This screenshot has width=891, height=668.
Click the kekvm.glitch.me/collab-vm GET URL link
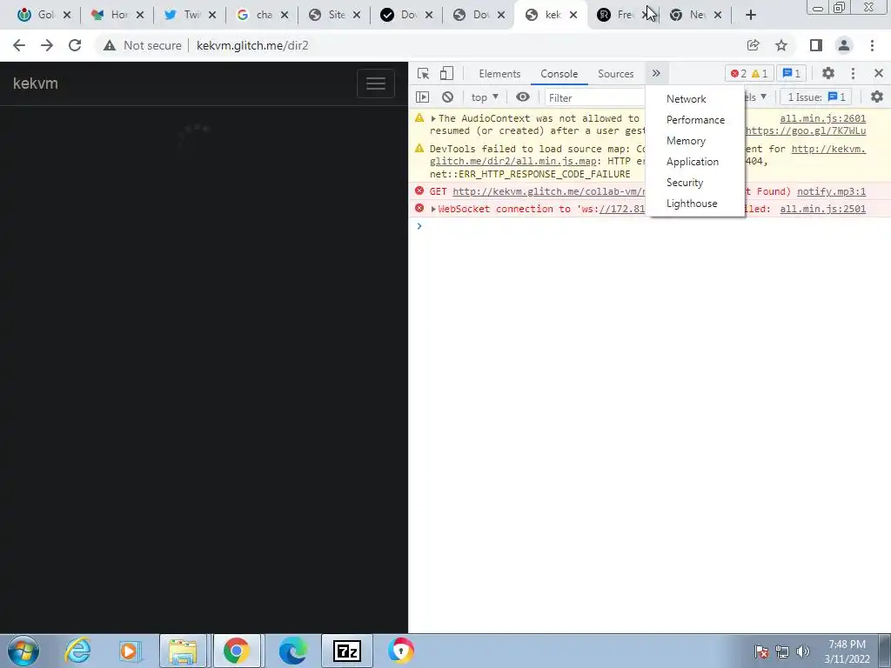click(549, 192)
